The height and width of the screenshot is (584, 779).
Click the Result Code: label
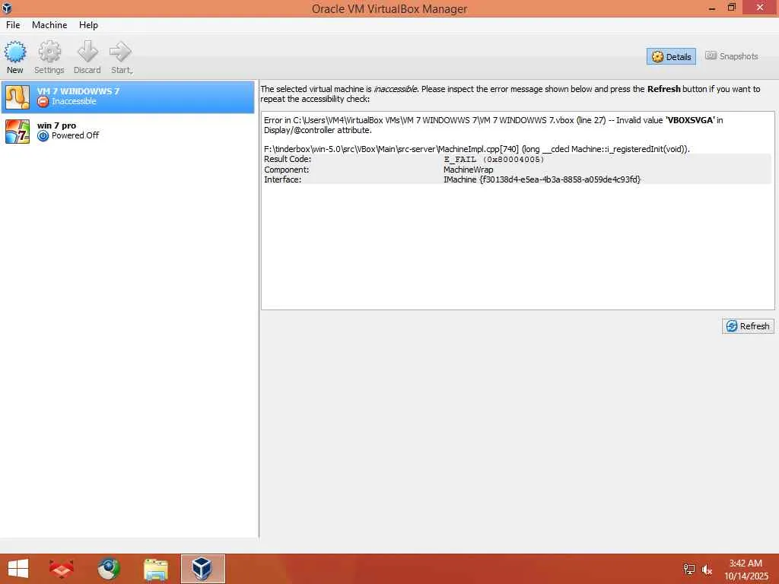coord(288,160)
